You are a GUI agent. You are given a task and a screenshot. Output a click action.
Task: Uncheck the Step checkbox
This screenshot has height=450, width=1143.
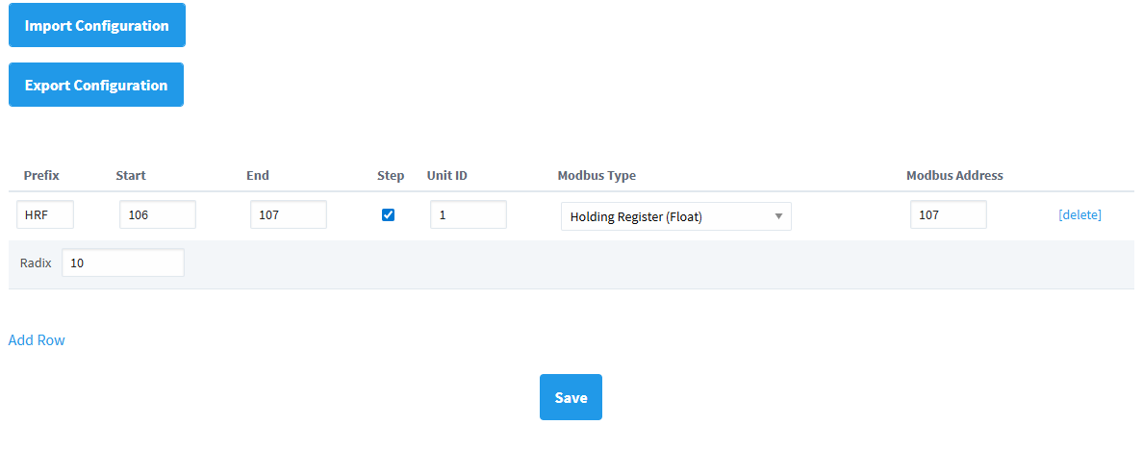point(389,214)
